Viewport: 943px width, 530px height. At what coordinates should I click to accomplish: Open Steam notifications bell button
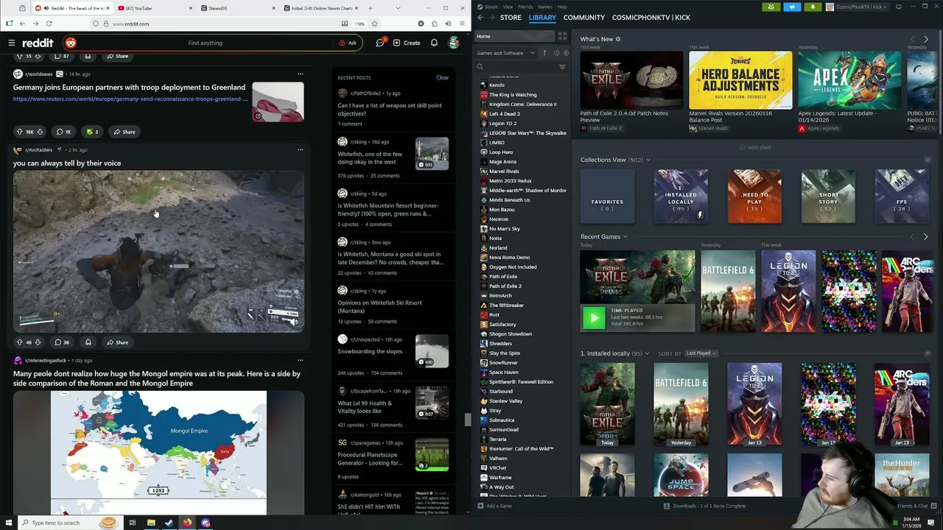click(x=813, y=7)
